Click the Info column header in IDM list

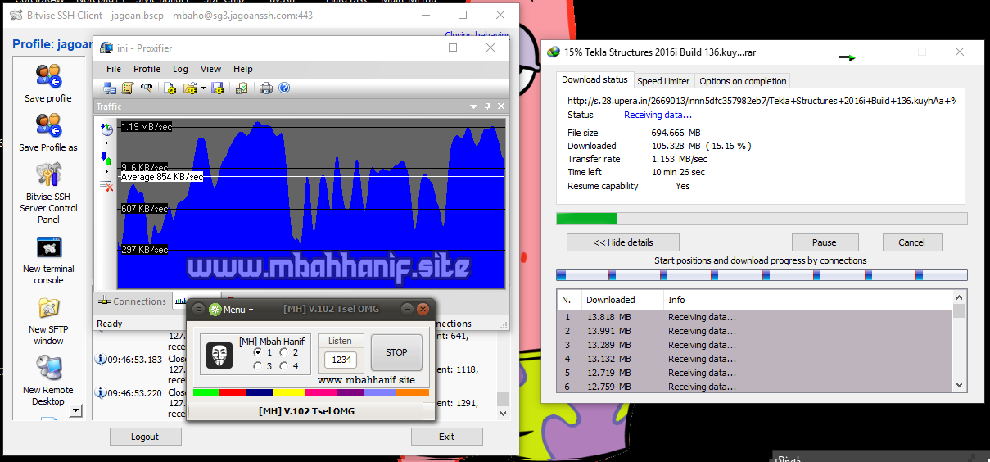coord(807,300)
